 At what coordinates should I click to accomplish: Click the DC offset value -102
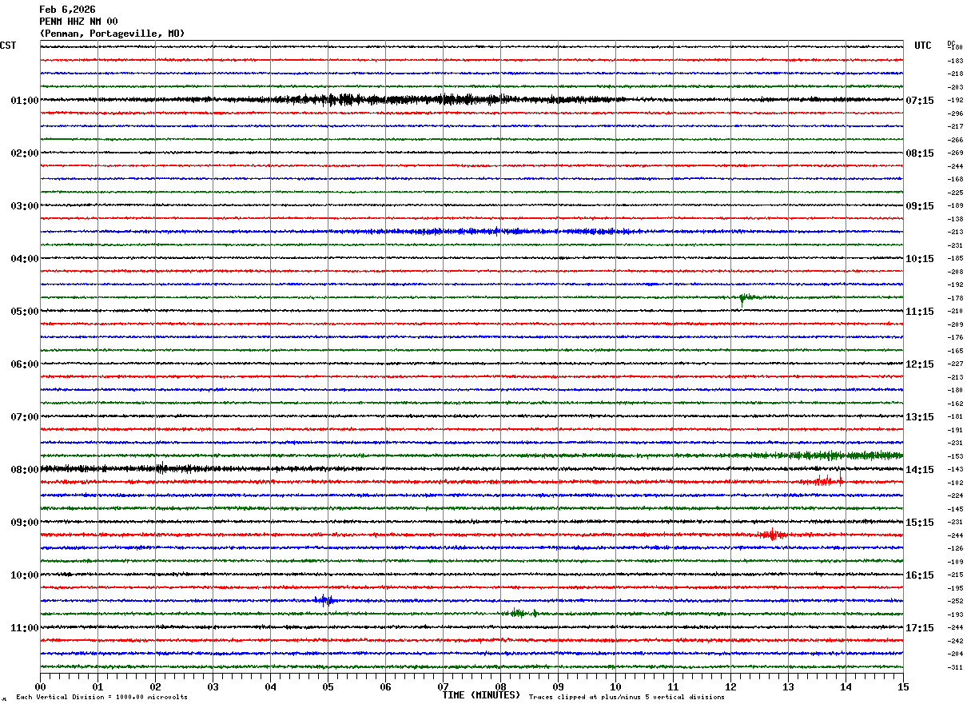tap(955, 482)
